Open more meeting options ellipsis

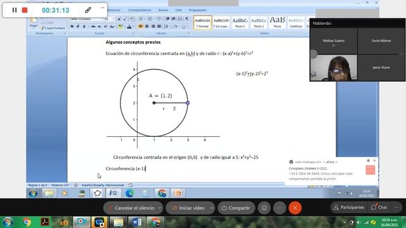tap(280, 208)
